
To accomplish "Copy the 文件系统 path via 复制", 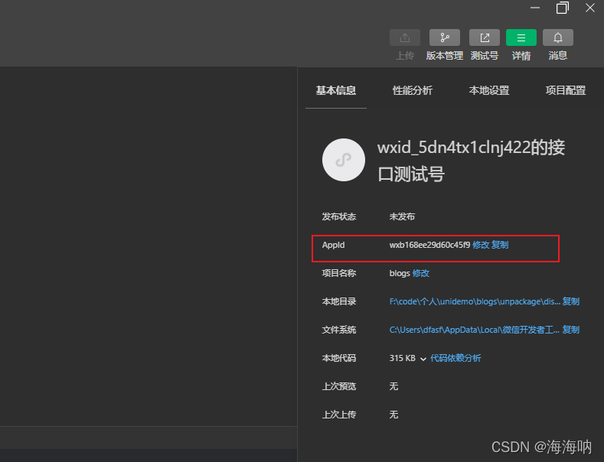I will coord(571,330).
